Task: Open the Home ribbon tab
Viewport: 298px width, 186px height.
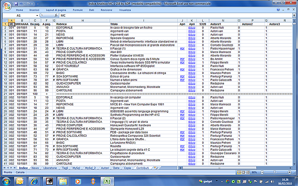Action: pyautogui.click(x=19, y=10)
